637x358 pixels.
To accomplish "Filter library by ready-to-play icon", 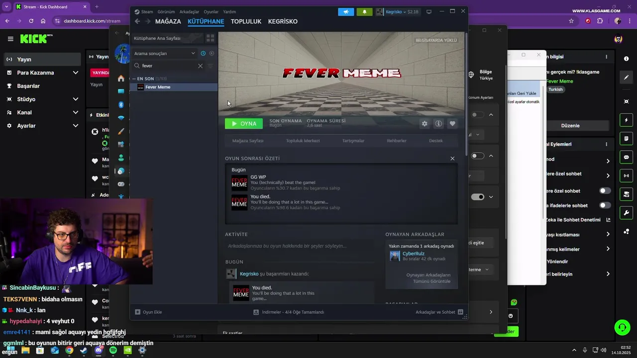I will point(212,53).
